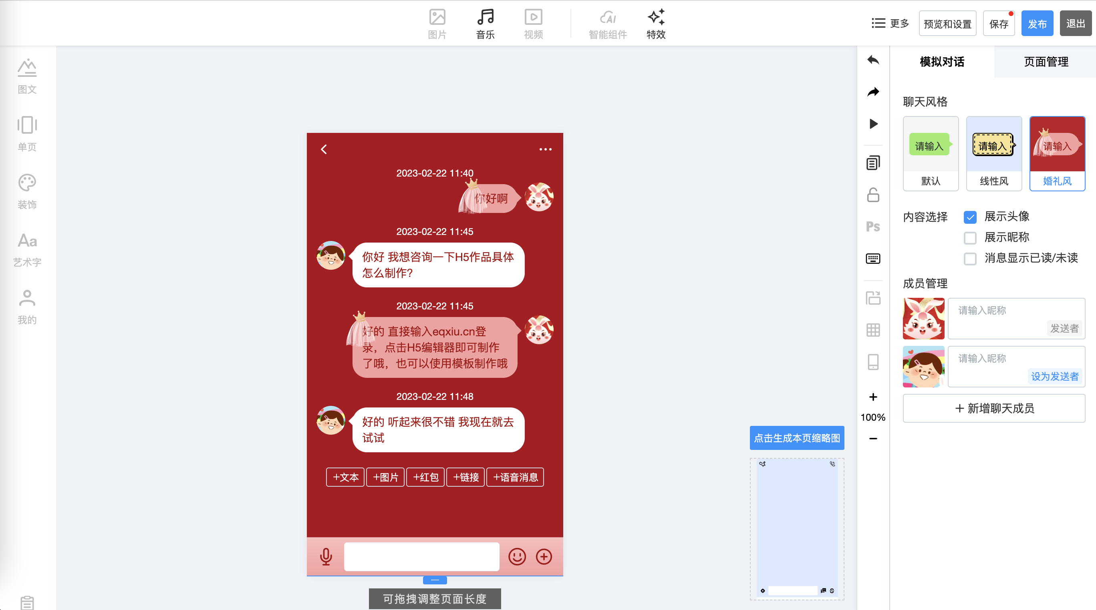
Task: Enable the 展示昵称 checkbox
Action: (970, 238)
